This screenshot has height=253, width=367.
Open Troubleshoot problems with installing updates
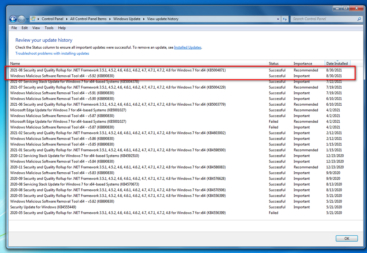[x=52, y=53]
